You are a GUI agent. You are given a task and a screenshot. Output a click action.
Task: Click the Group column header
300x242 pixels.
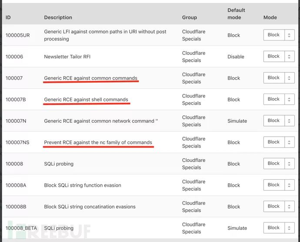click(189, 17)
